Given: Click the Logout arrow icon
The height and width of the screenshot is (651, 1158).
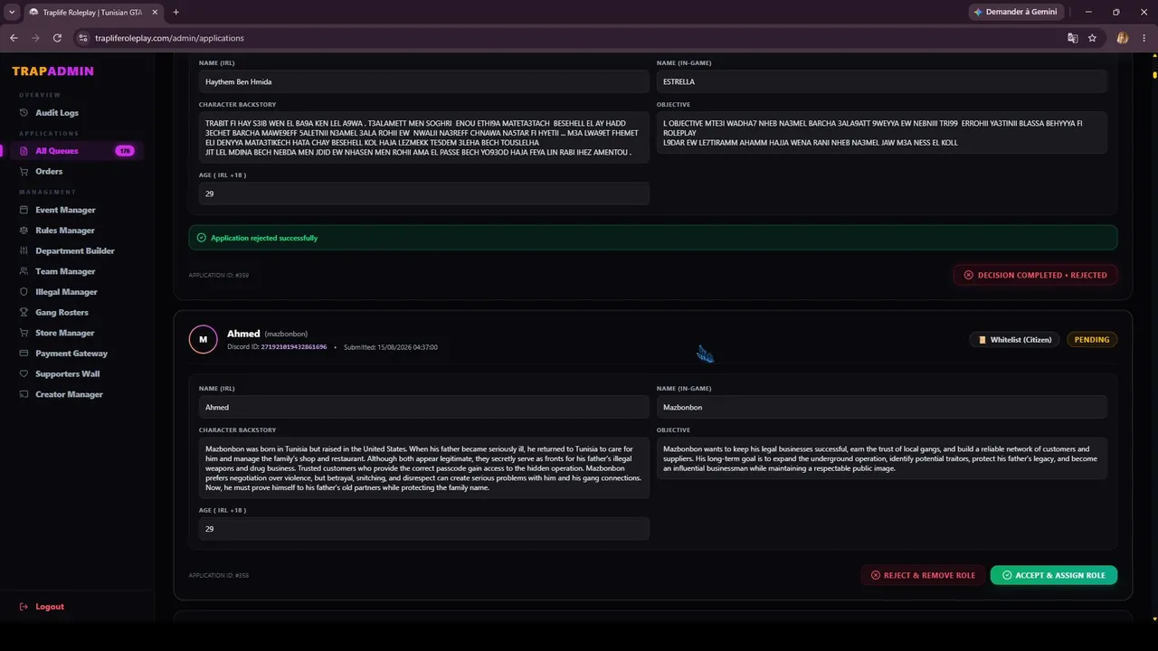Looking at the screenshot, I should pyautogui.click(x=24, y=607).
